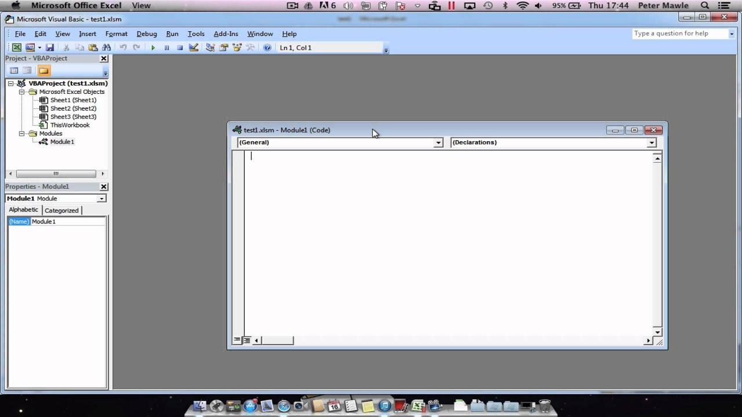742x417 pixels.
Task: Open the Edit menu
Action: 40,34
